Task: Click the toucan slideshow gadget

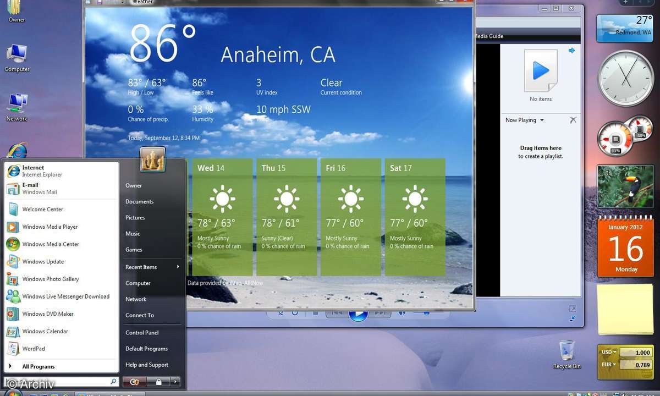Action: coord(625,186)
